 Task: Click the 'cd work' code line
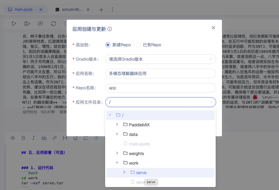[30, 178]
